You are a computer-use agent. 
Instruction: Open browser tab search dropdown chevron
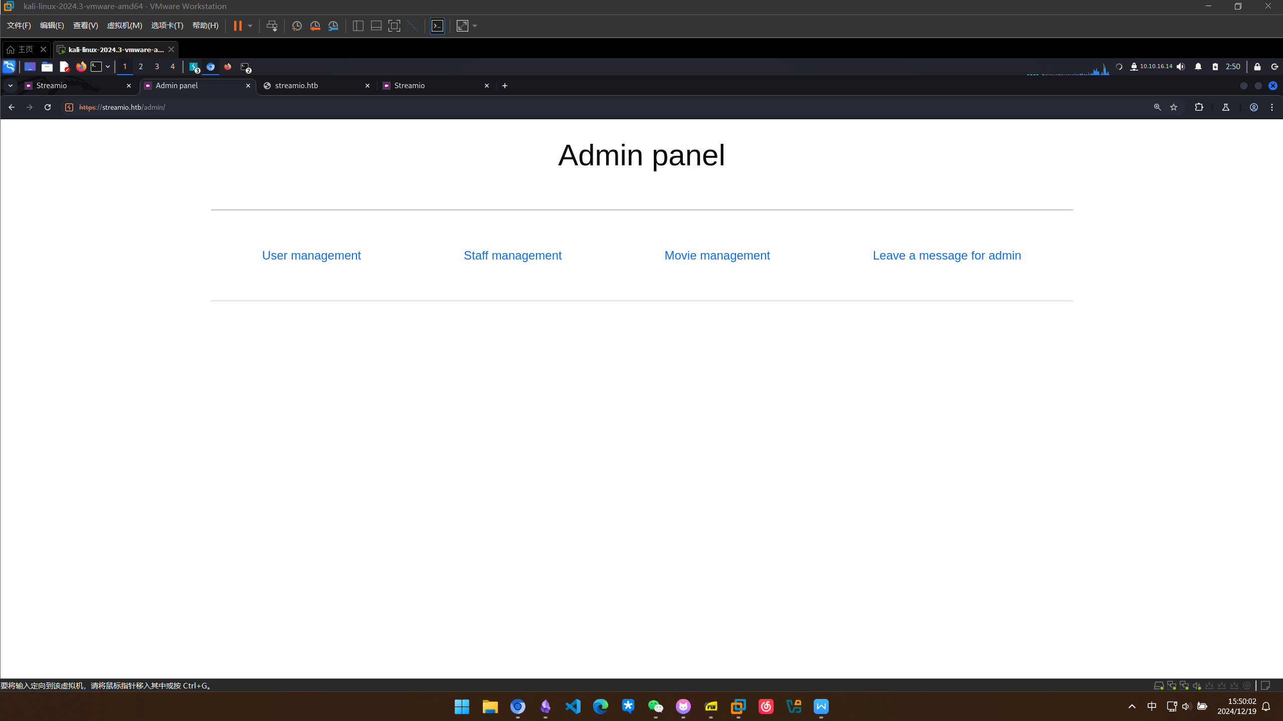[x=11, y=86]
